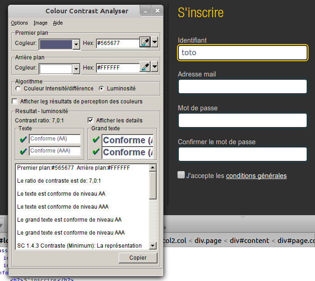Expand Premier plan colour combo box arrow
Image resolution: width=315 pixels, height=281 pixels.
click(x=76, y=44)
